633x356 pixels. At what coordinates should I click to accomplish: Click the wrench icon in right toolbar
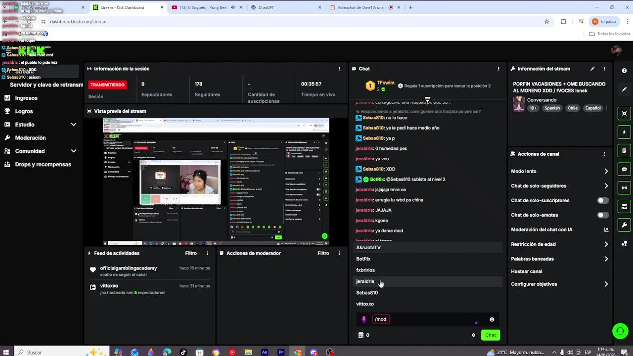[624, 225]
